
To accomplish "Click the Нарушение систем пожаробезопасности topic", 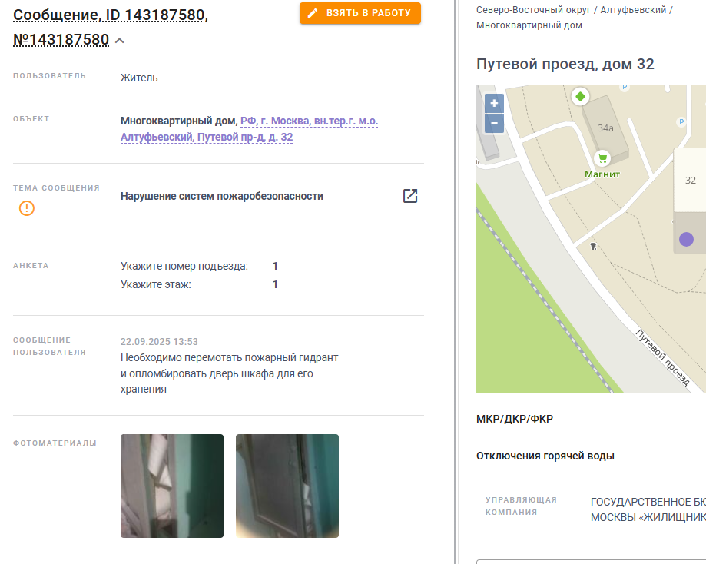I will [222, 197].
